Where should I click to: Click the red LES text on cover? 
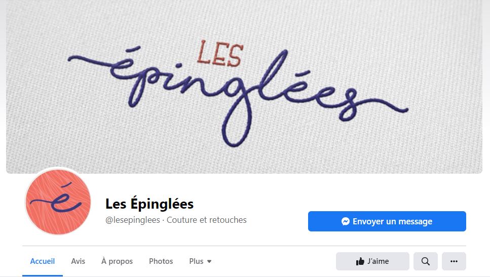[220, 54]
